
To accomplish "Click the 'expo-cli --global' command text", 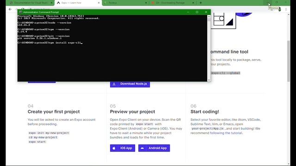I will (226, 73).
